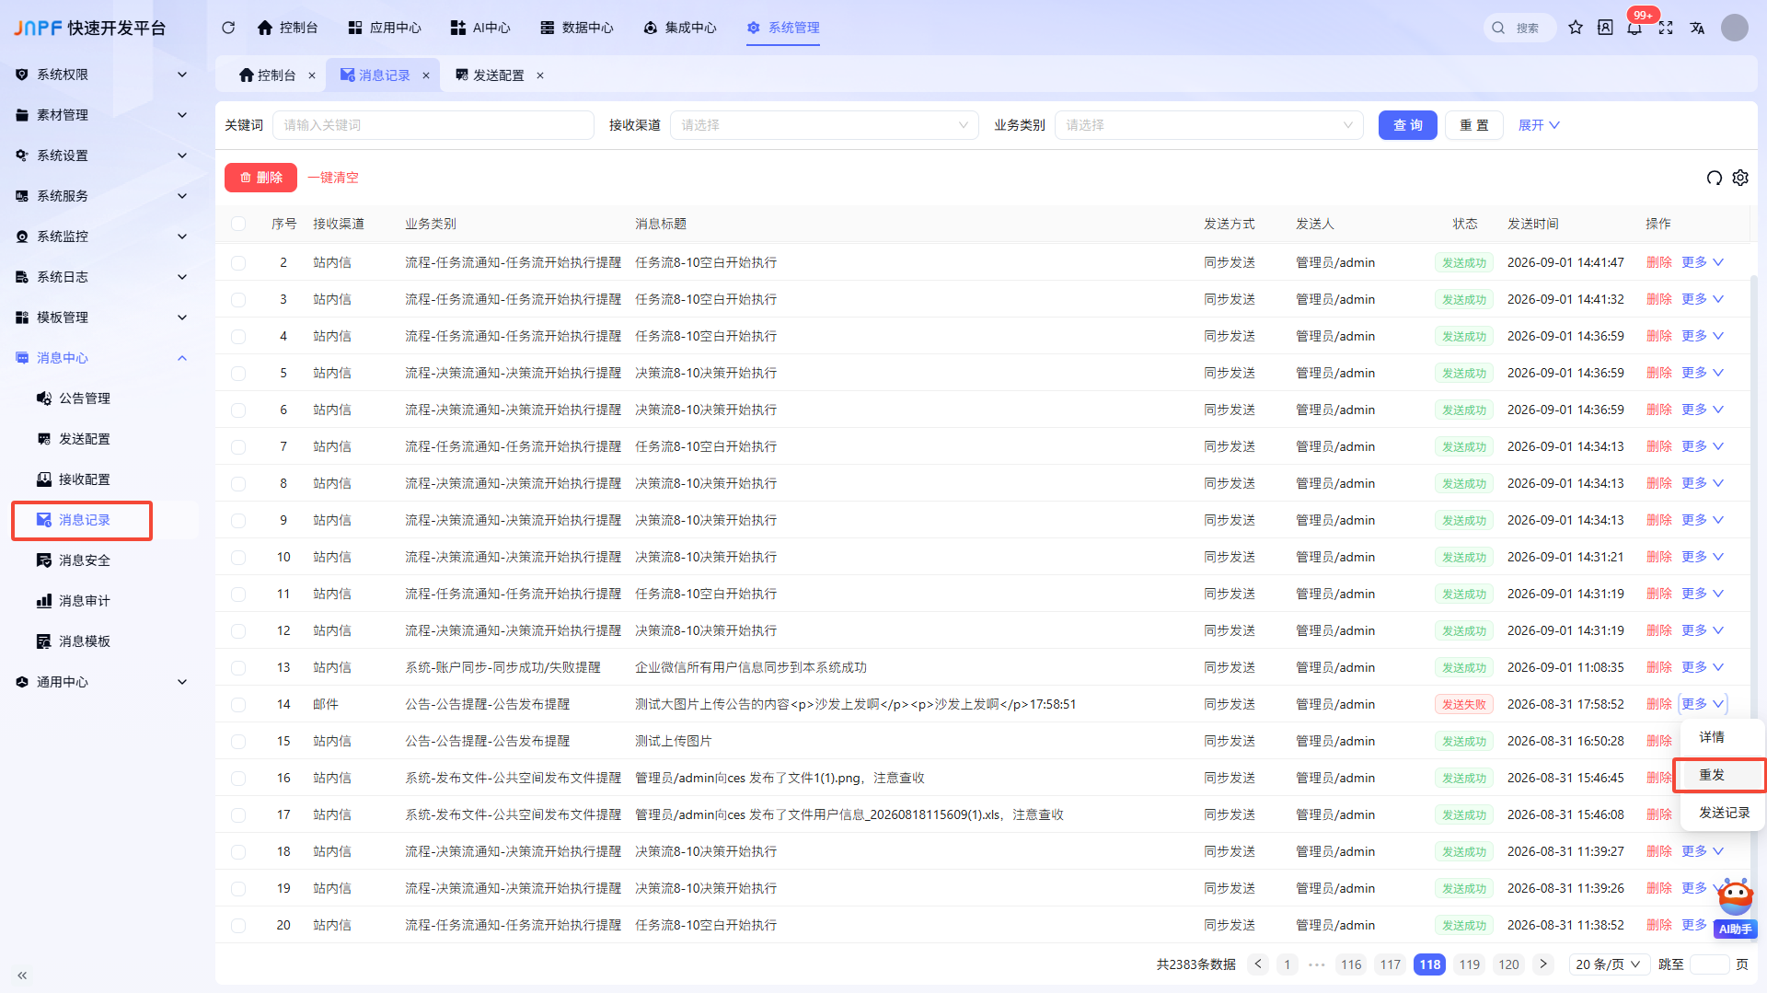Click the 跳至 page number input
Viewport: 1767px width, 993px height.
pyautogui.click(x=1710, y=964)
